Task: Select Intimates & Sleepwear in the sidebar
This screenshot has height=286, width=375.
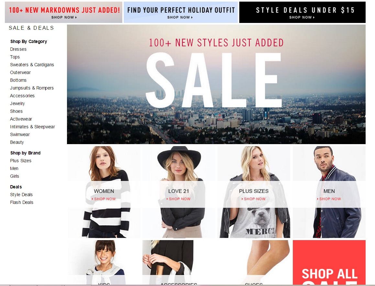Action: pyautogui.click(x=33, y=127)
